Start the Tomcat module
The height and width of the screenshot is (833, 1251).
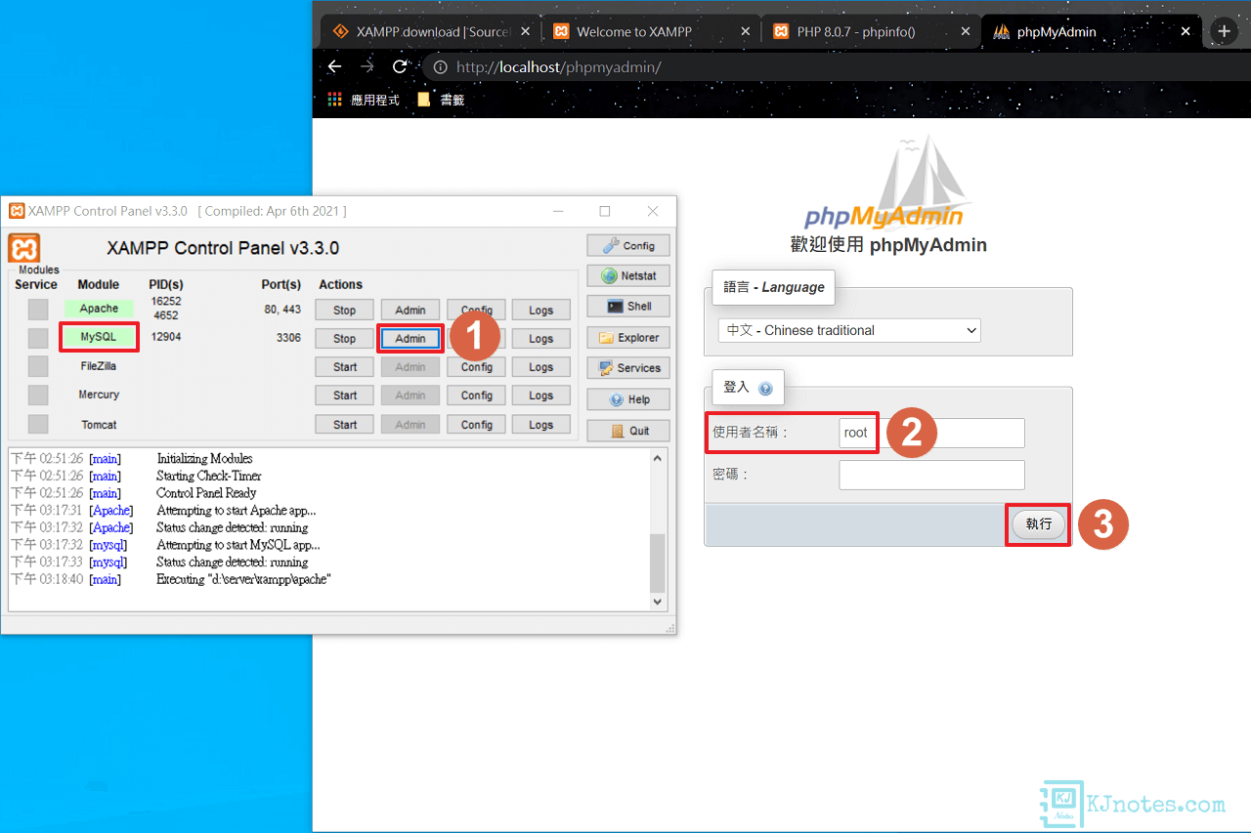click(x=345, y=425)
